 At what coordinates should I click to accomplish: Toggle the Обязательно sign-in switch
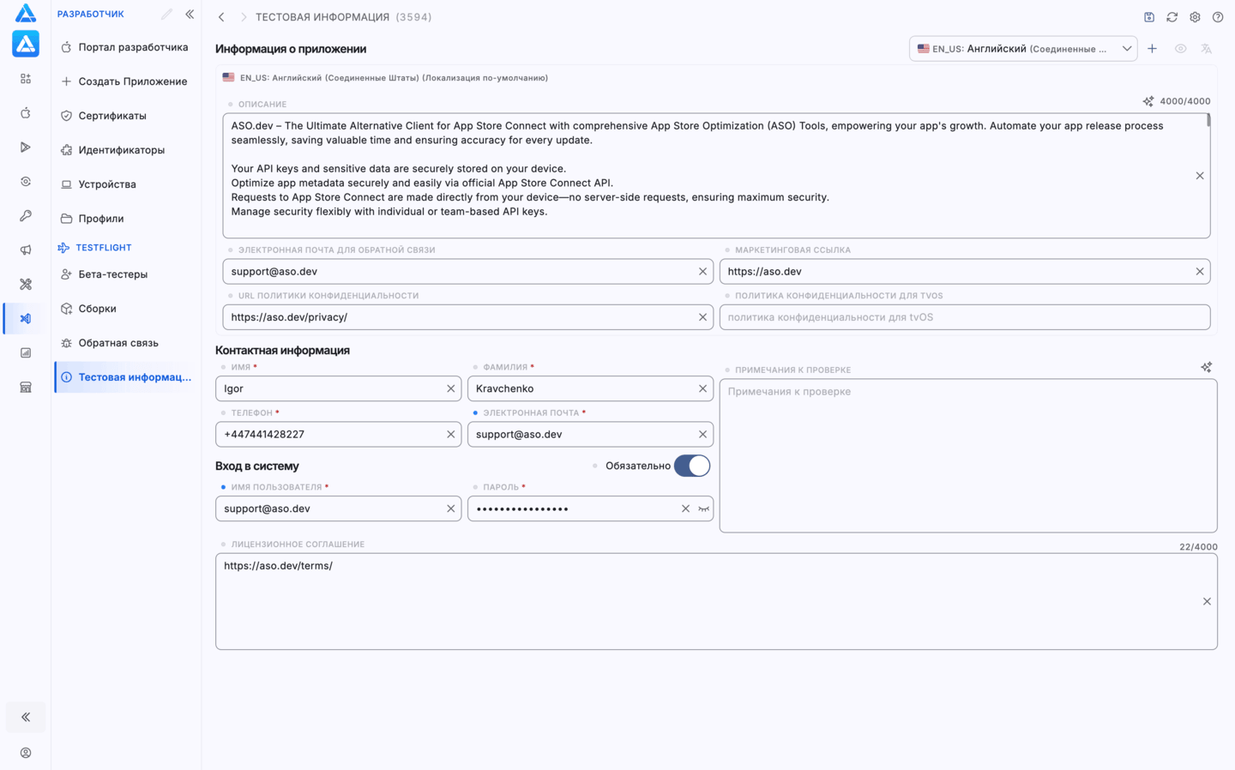point(692,466)
